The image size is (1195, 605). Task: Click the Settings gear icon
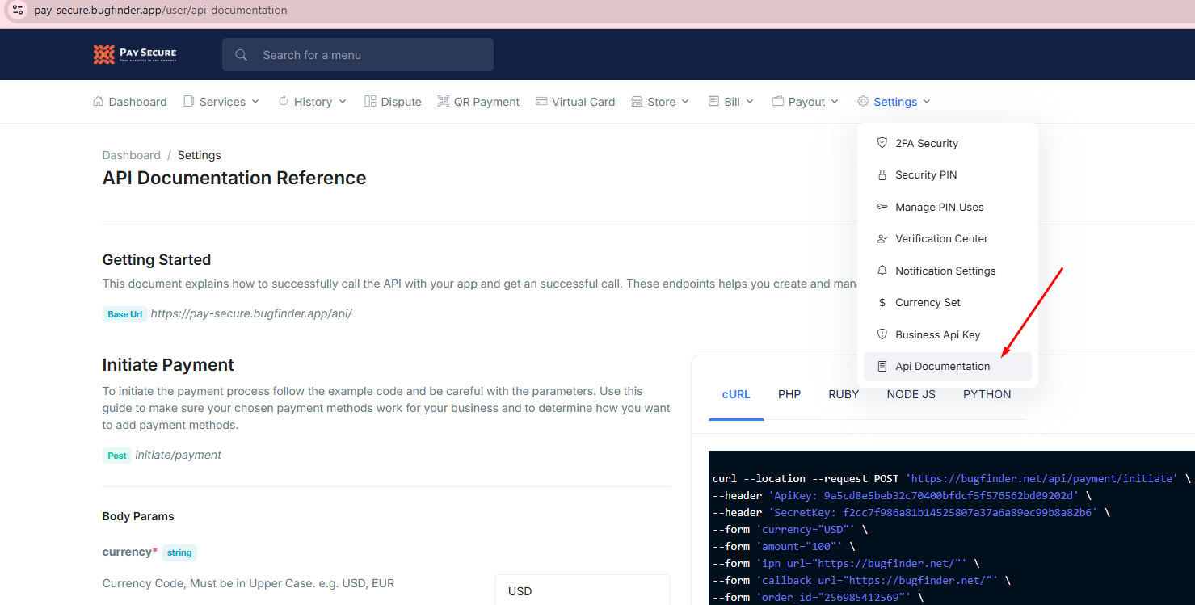click(863, 101)
